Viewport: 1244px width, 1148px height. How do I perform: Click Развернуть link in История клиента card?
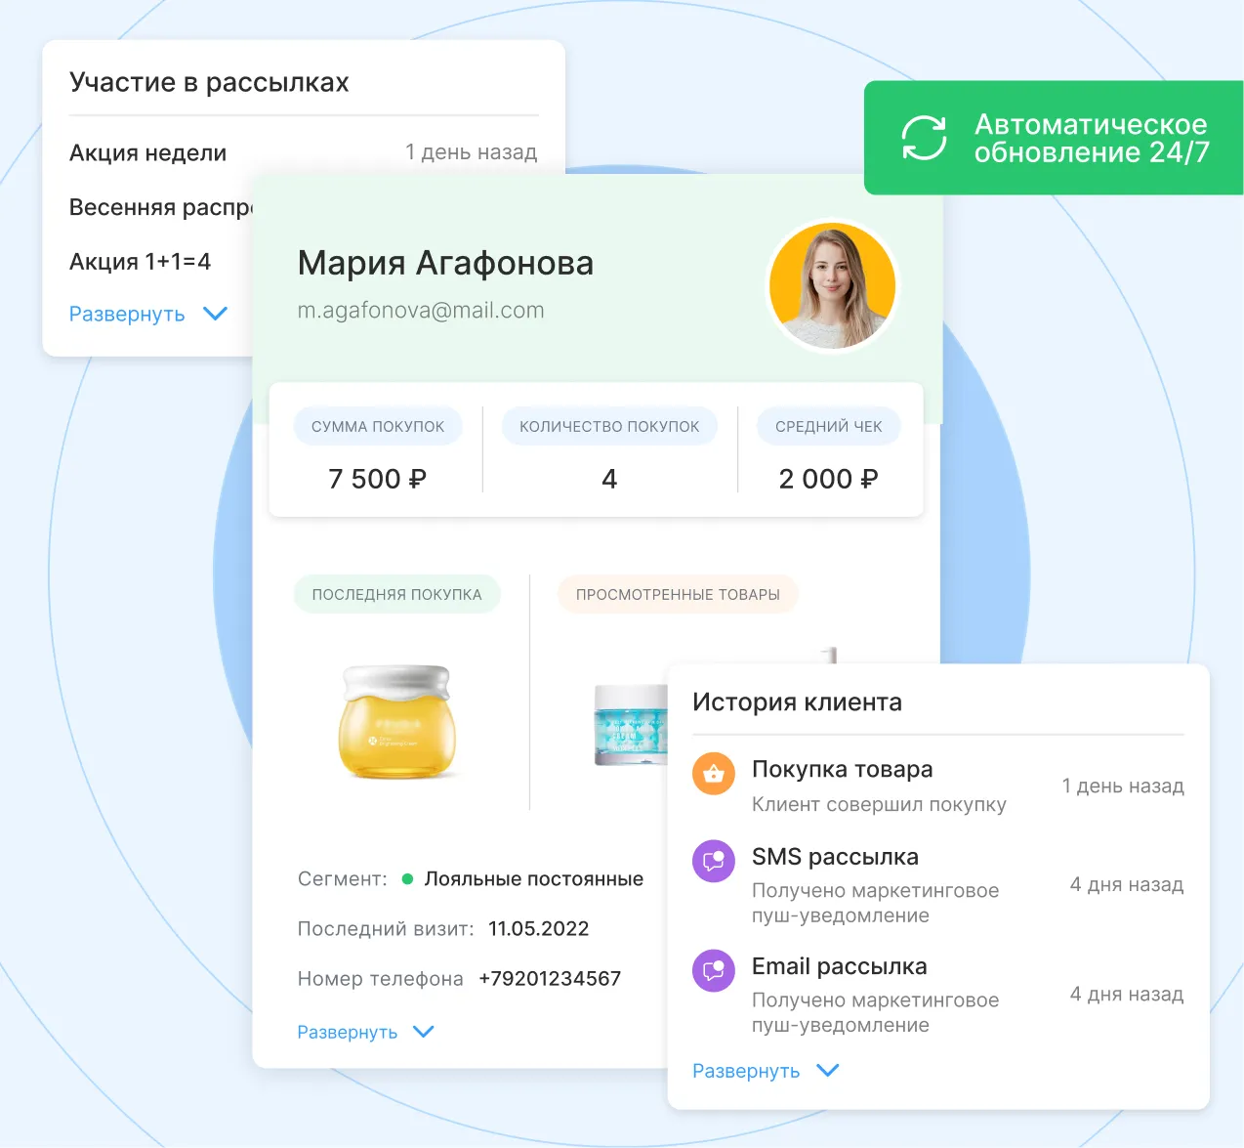tap(746, 1071)
